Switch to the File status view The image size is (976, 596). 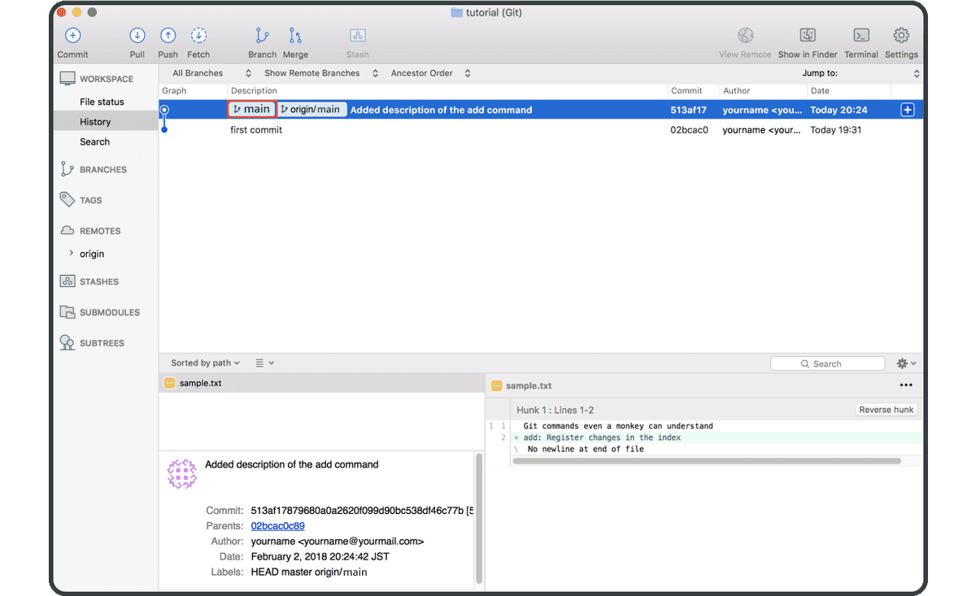pos(102,101)
